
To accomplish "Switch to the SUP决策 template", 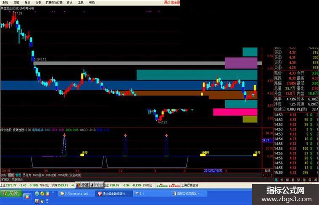I will click(x=63, y=175).
